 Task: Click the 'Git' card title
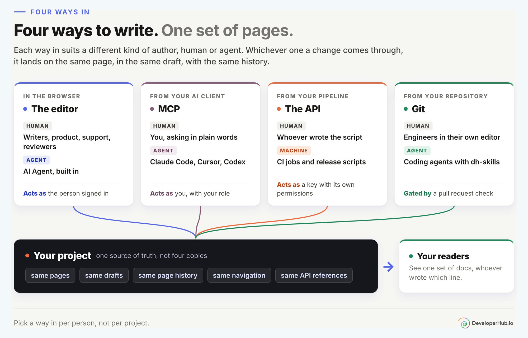click(x=418, y=109)
